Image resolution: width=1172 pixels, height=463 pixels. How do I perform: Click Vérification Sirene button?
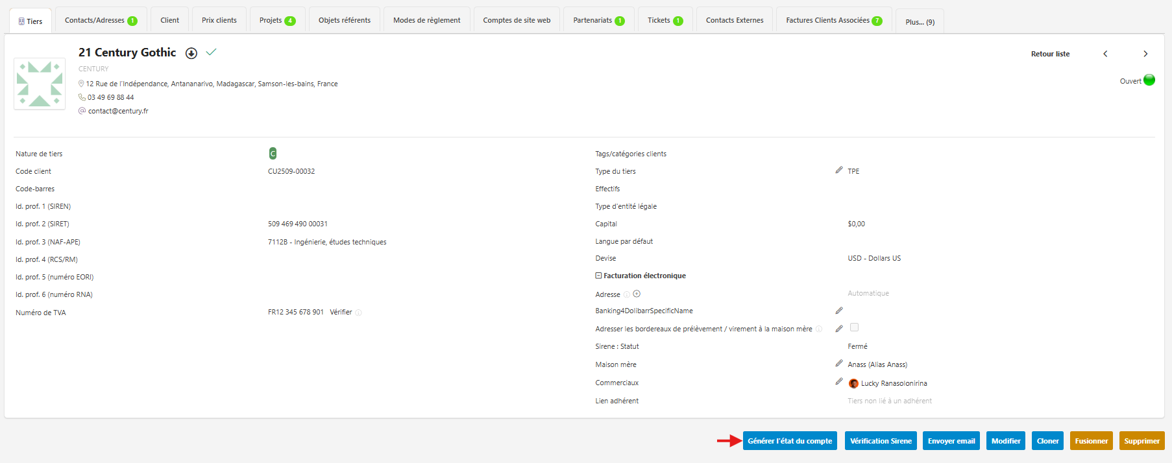tap(881, 441)
